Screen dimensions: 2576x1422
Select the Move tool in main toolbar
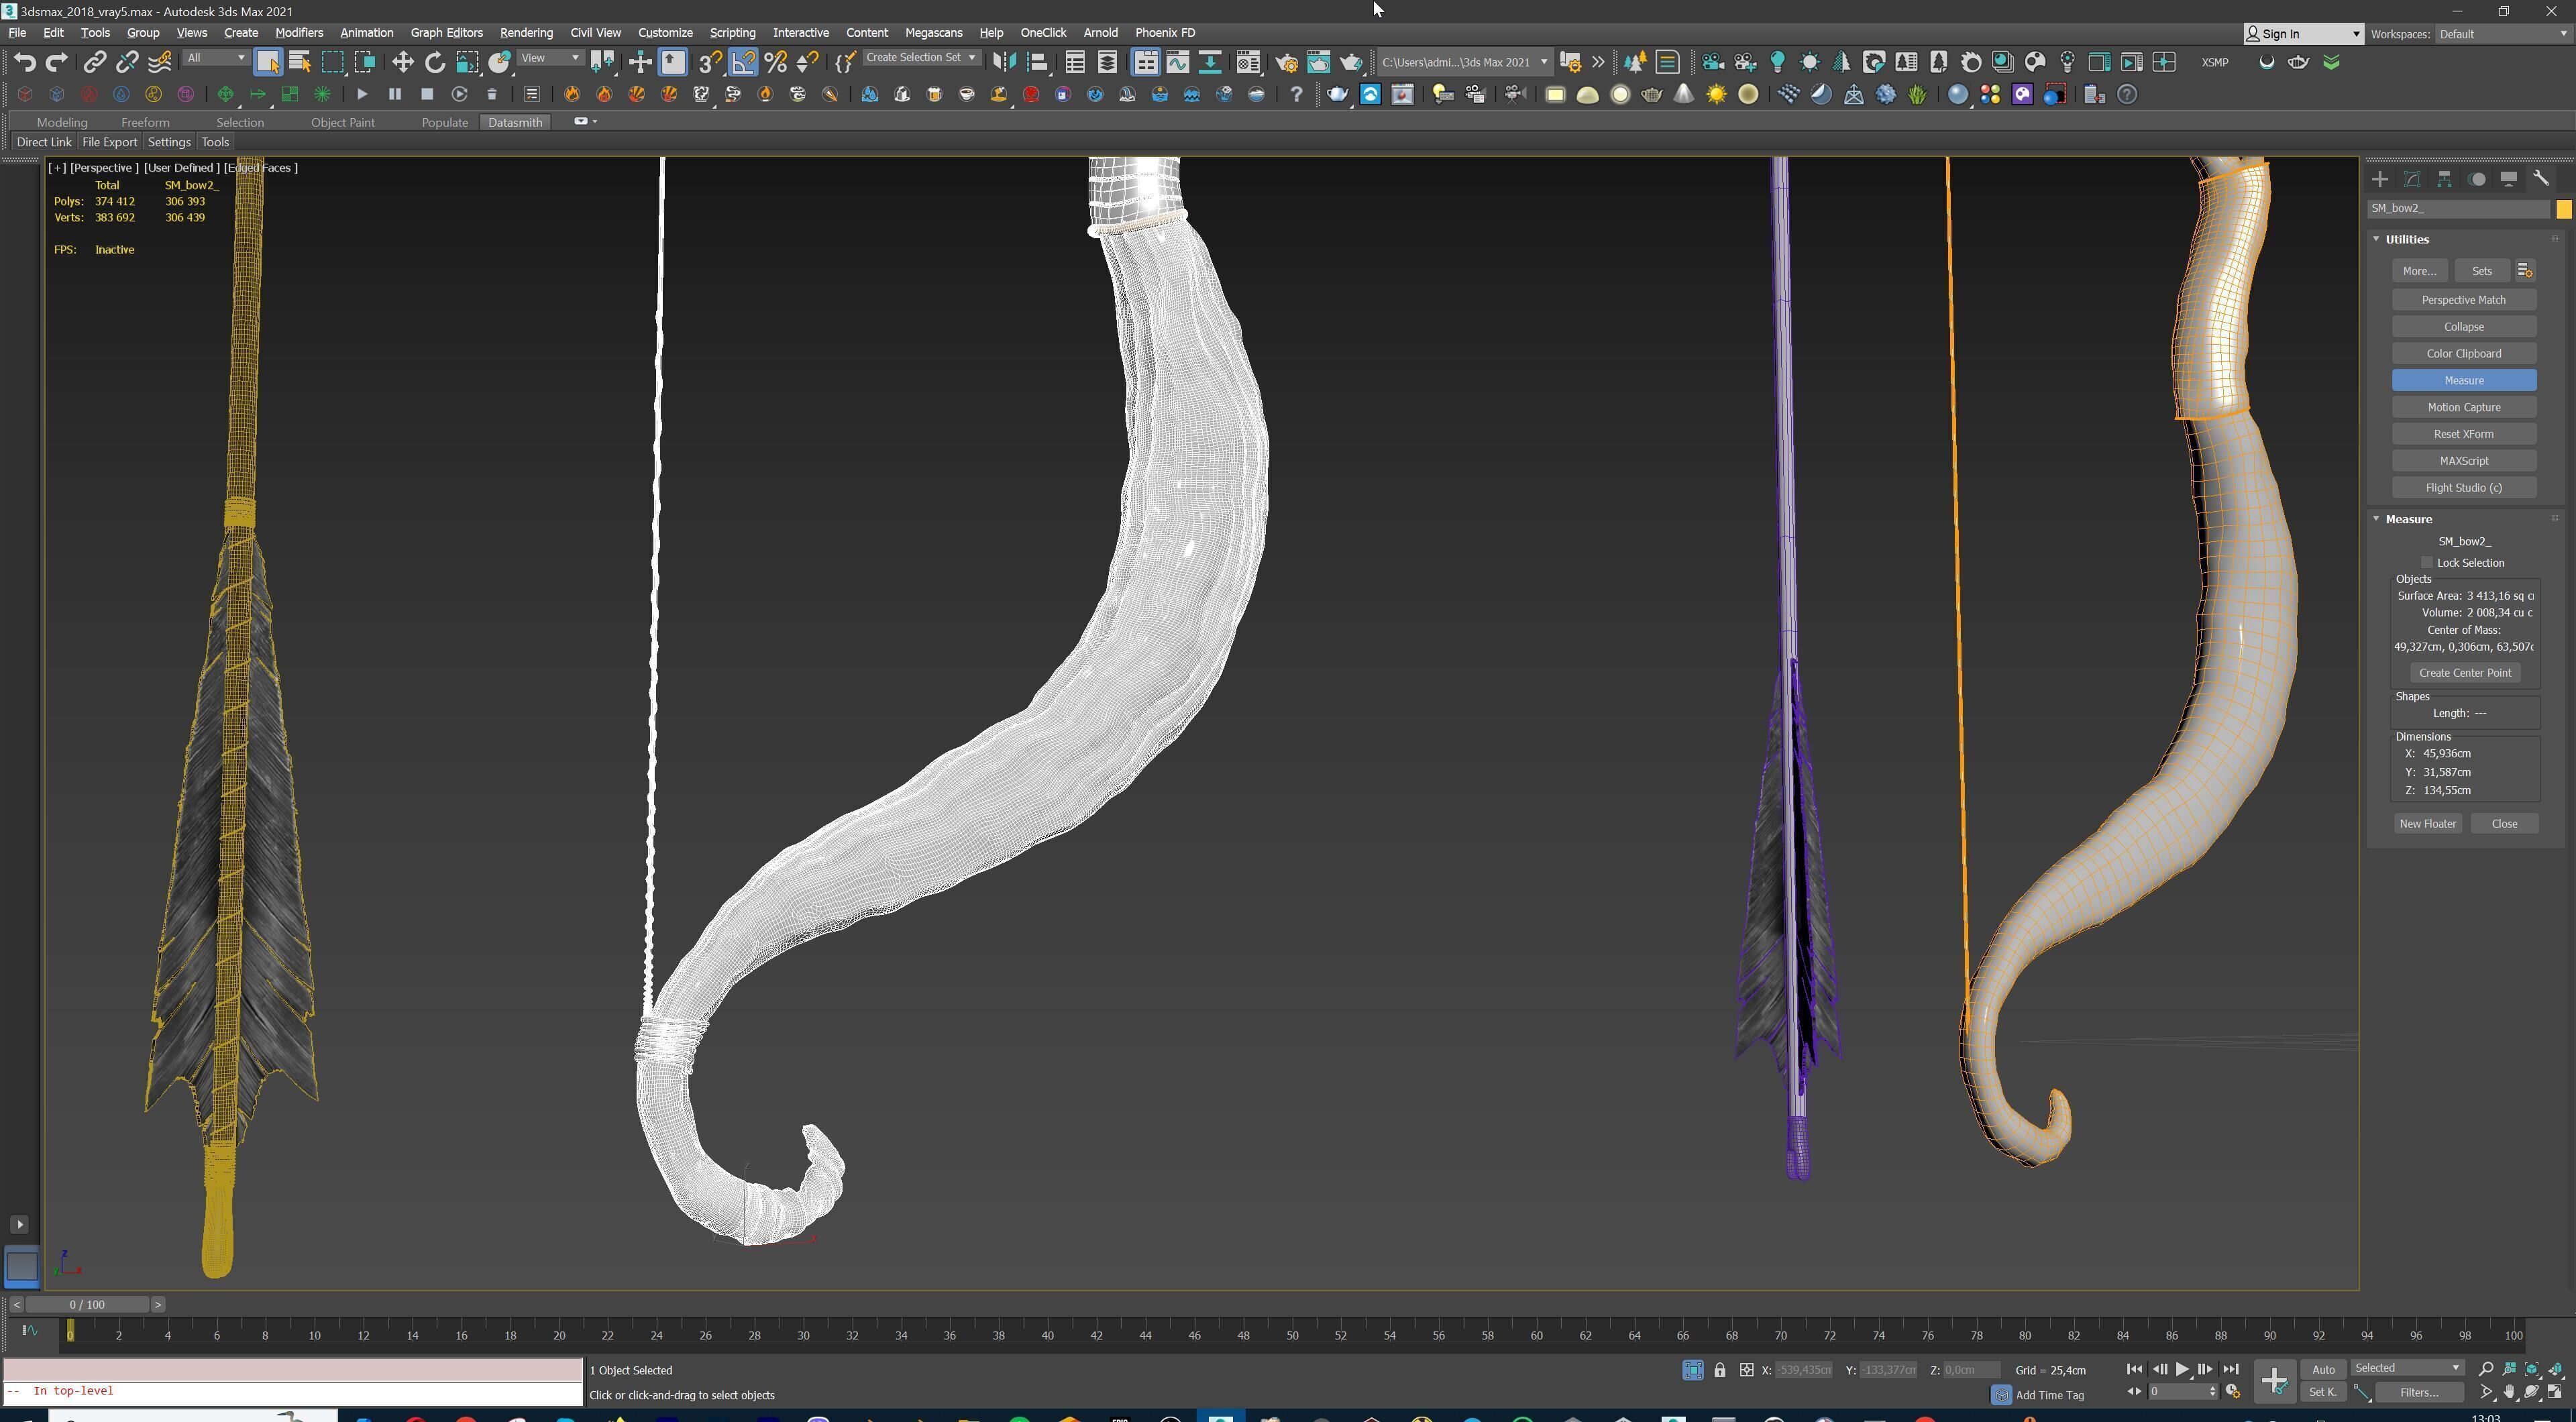coord(402,62)
